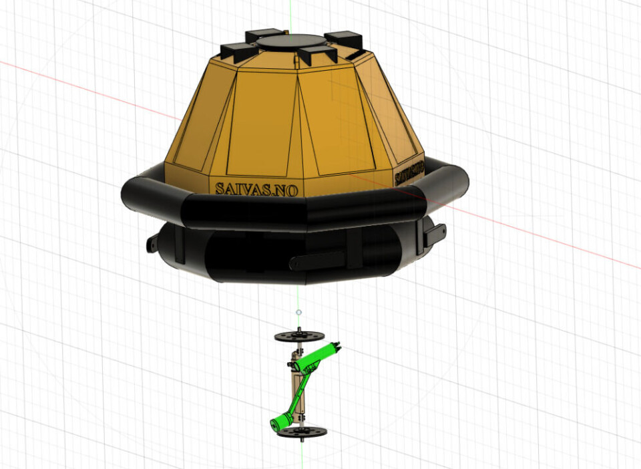Click the front-right black block on roof
Viewport: 641px width, 469px height.
pyautogui.click(x=316, y=55)
